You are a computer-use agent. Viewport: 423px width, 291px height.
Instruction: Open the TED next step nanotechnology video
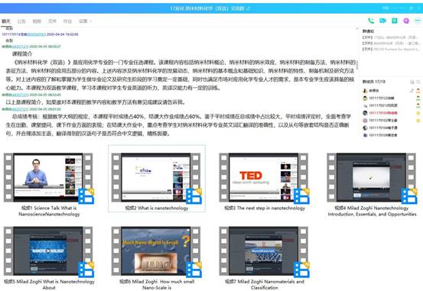264,177
